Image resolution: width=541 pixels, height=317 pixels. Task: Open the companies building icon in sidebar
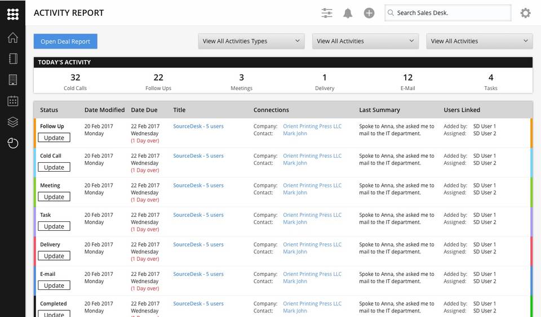coord(13,79)
